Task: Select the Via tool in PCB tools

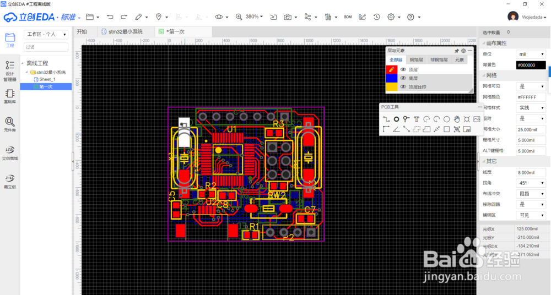Action: pos(406,119)
